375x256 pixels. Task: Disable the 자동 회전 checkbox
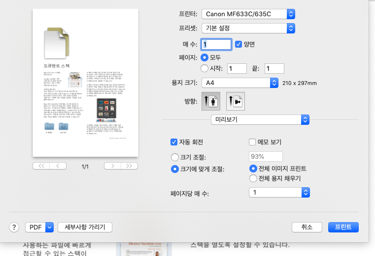pyautogui.click(x=173, y=142)
